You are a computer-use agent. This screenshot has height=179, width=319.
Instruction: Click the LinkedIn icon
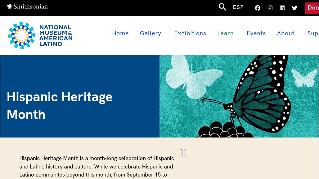point(282,8)
